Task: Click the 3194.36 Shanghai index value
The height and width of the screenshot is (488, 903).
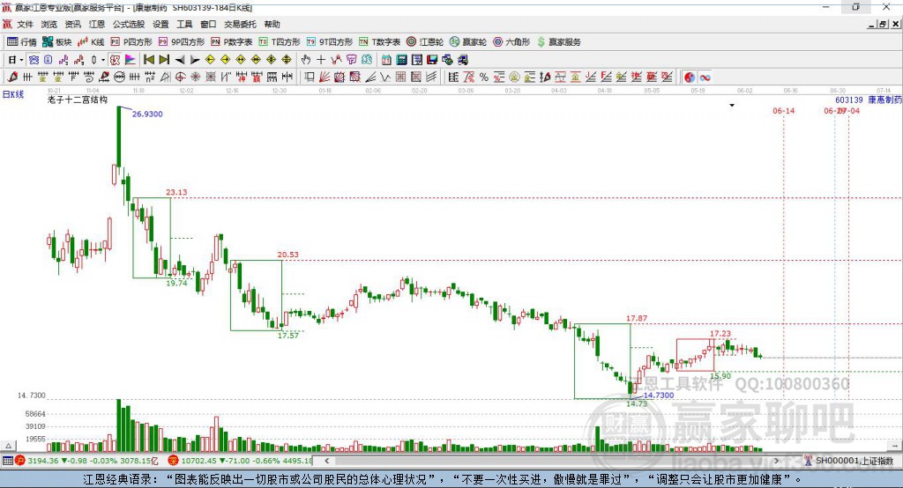Action: point(43,461)
